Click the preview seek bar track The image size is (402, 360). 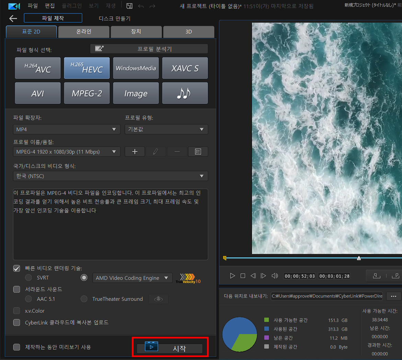[313, 258]
